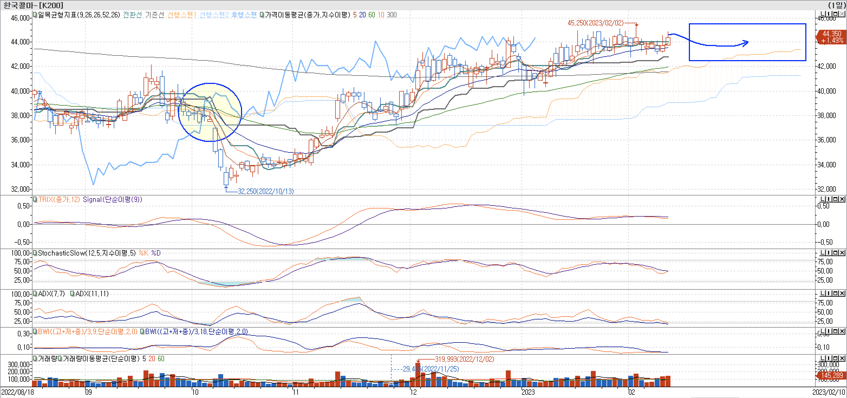Maximize the TRIX indicator panel
847x398 pixels.
click(x=836, y=199)
